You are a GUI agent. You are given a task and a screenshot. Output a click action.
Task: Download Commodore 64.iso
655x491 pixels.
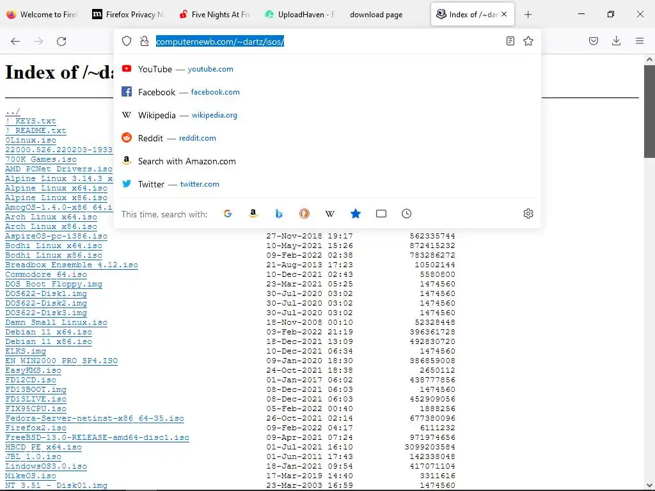pyautogui.click(x=46, y=275)
